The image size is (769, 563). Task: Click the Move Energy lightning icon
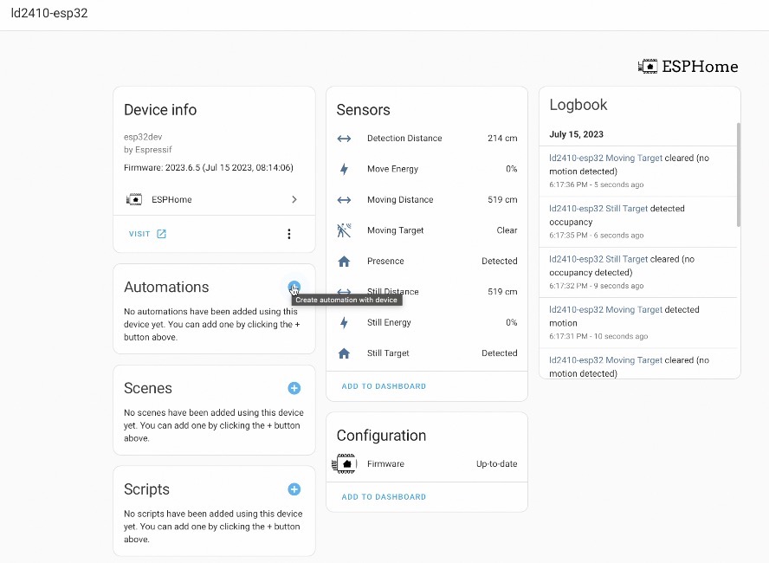[x=345, y=169]
